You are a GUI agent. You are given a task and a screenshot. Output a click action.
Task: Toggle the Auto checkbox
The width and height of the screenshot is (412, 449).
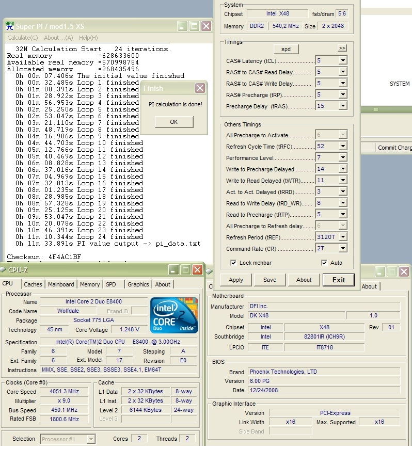[324, 263]
